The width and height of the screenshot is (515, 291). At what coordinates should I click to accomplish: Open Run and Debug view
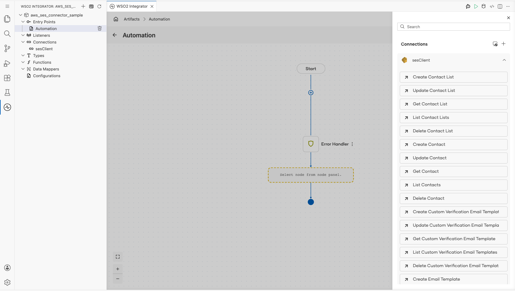point(7,63)
